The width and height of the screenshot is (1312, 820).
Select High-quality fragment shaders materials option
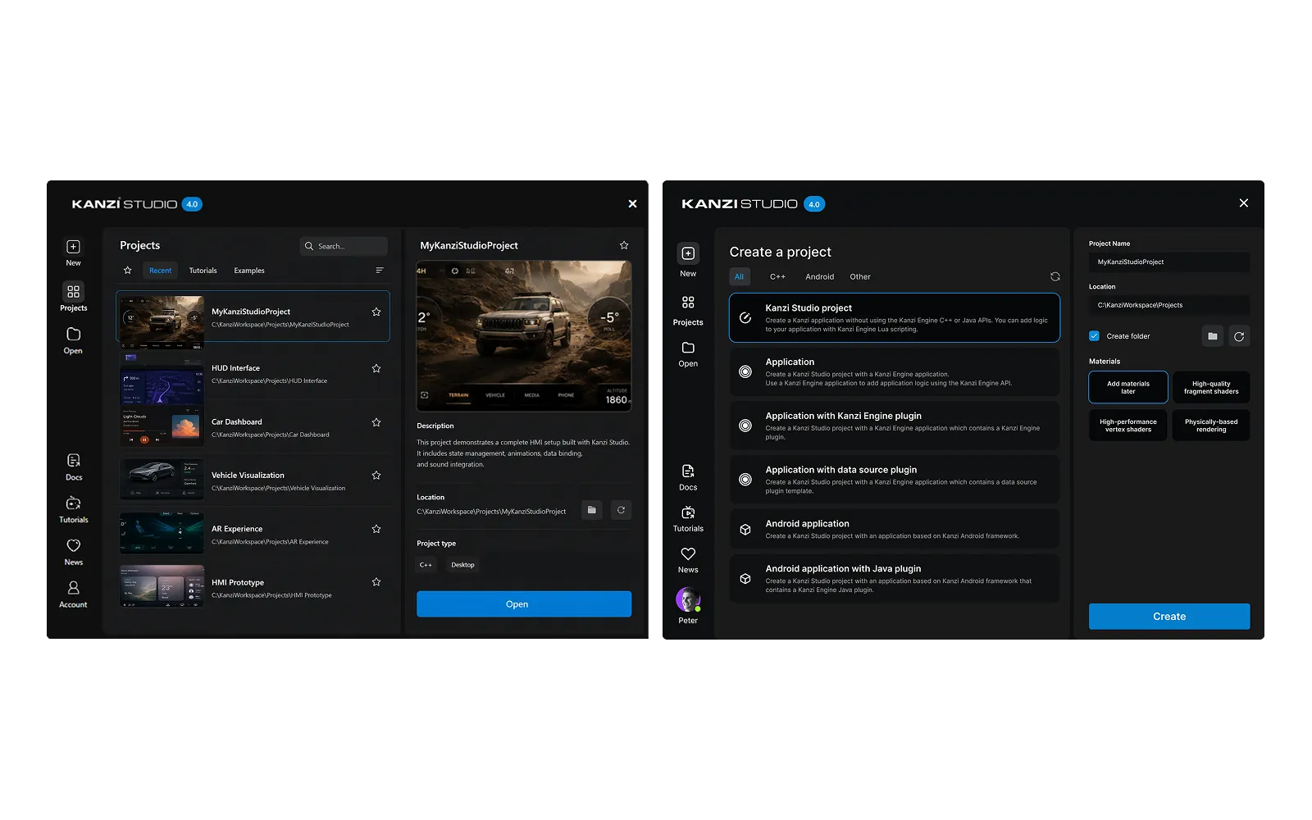[x=1211, y=387]
